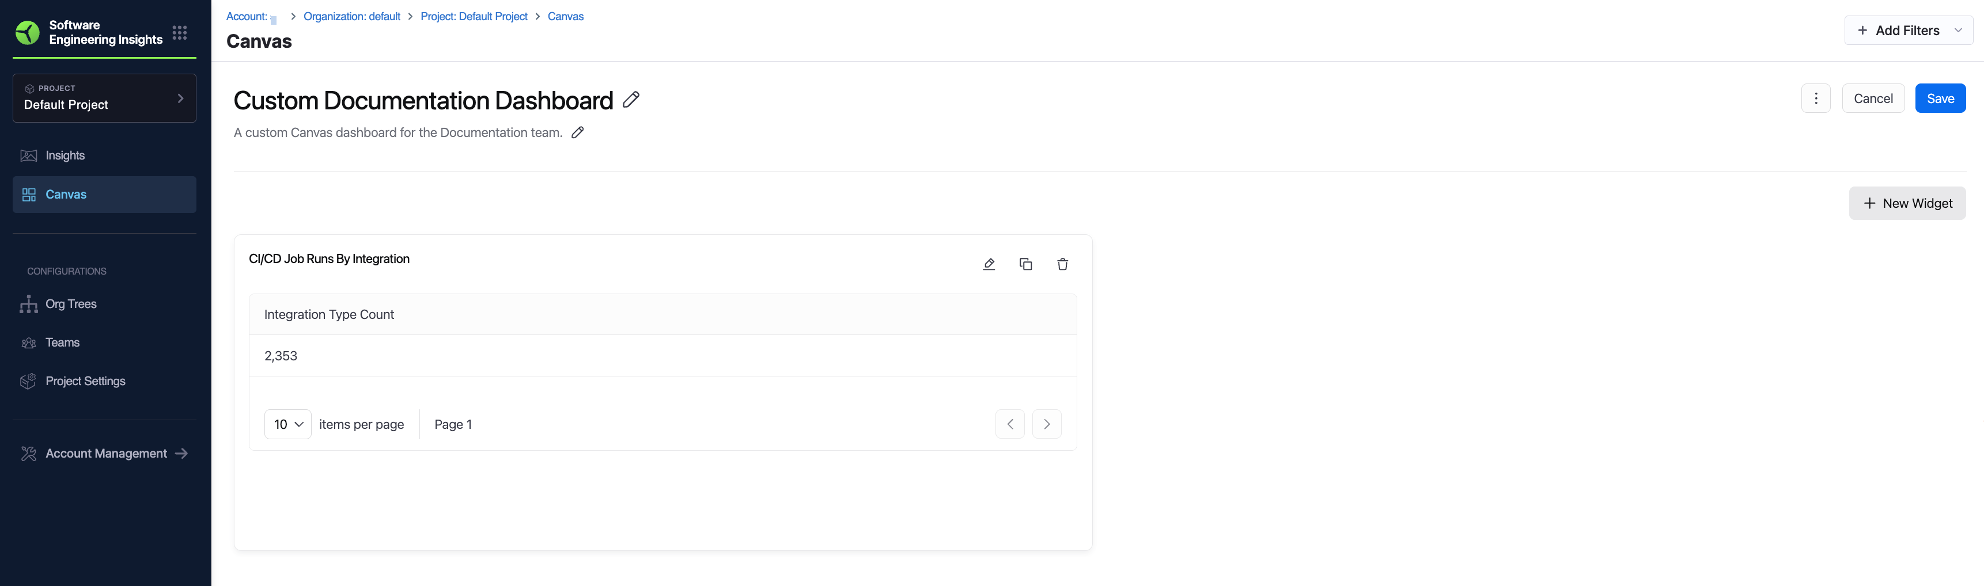Expand the Default Project selector

[104, 98]
